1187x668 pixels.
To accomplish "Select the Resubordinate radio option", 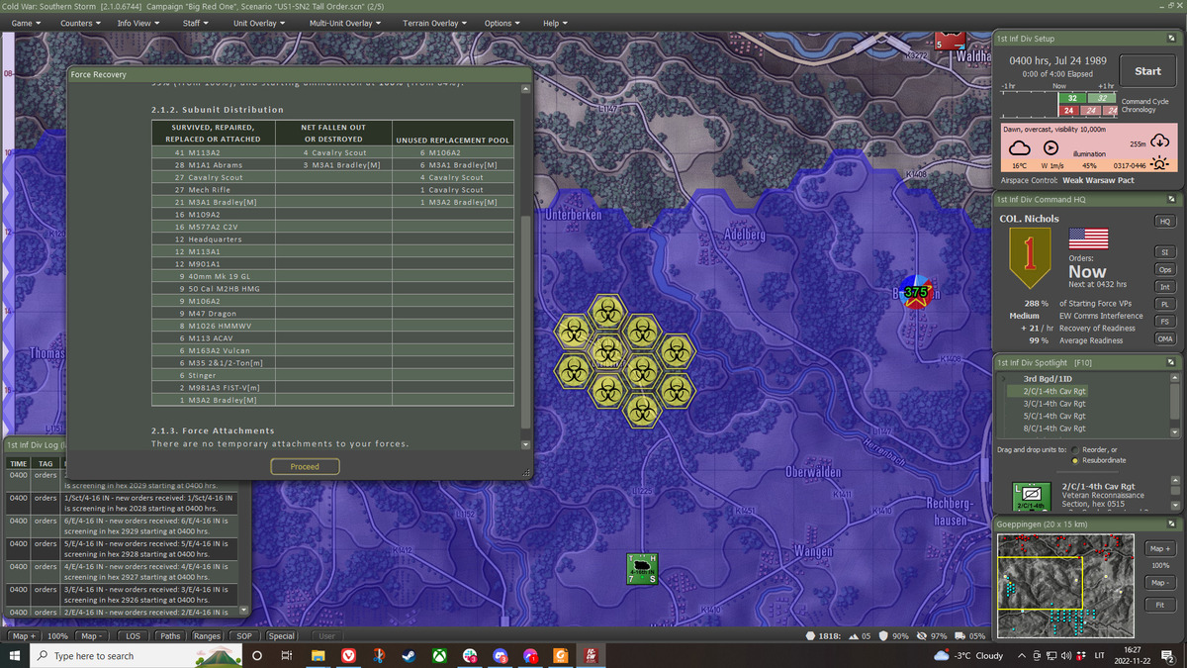I will pos(1075,460).
